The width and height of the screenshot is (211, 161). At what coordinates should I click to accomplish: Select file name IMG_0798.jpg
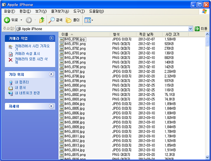74,76
